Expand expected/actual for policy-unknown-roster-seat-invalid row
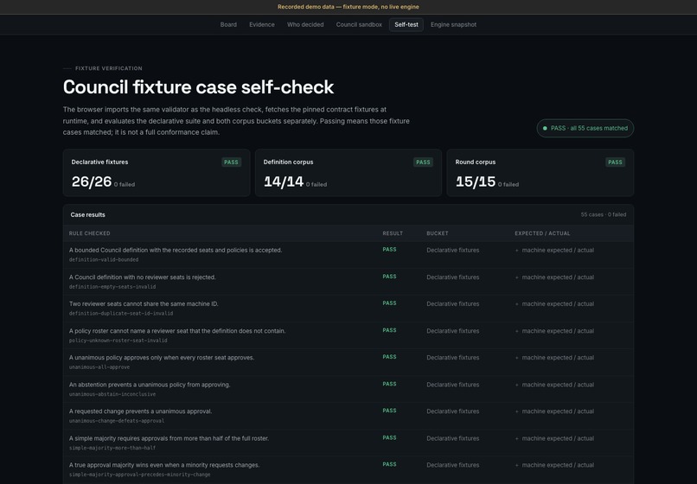Image resolution: width=697 pixels, height=484 pixels. [x=554, y=331]
